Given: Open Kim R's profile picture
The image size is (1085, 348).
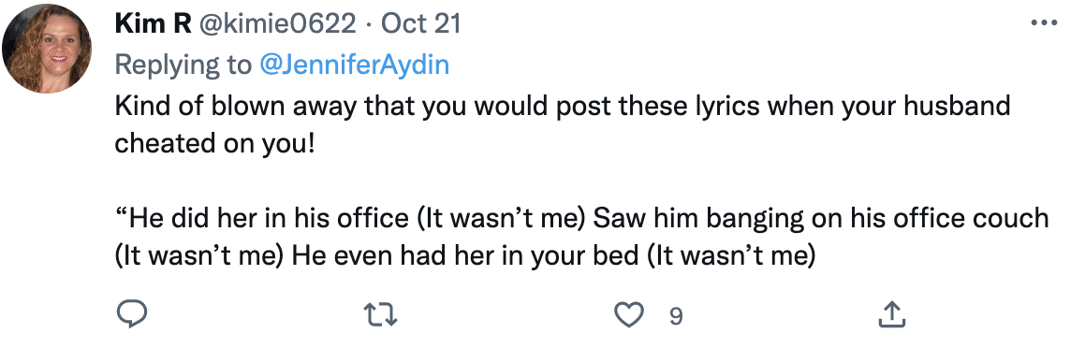Looking at the screenshot, I should (47, 49).
